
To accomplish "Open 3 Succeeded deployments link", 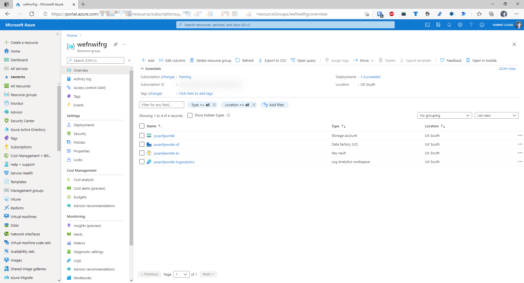I will pos(370,77).
